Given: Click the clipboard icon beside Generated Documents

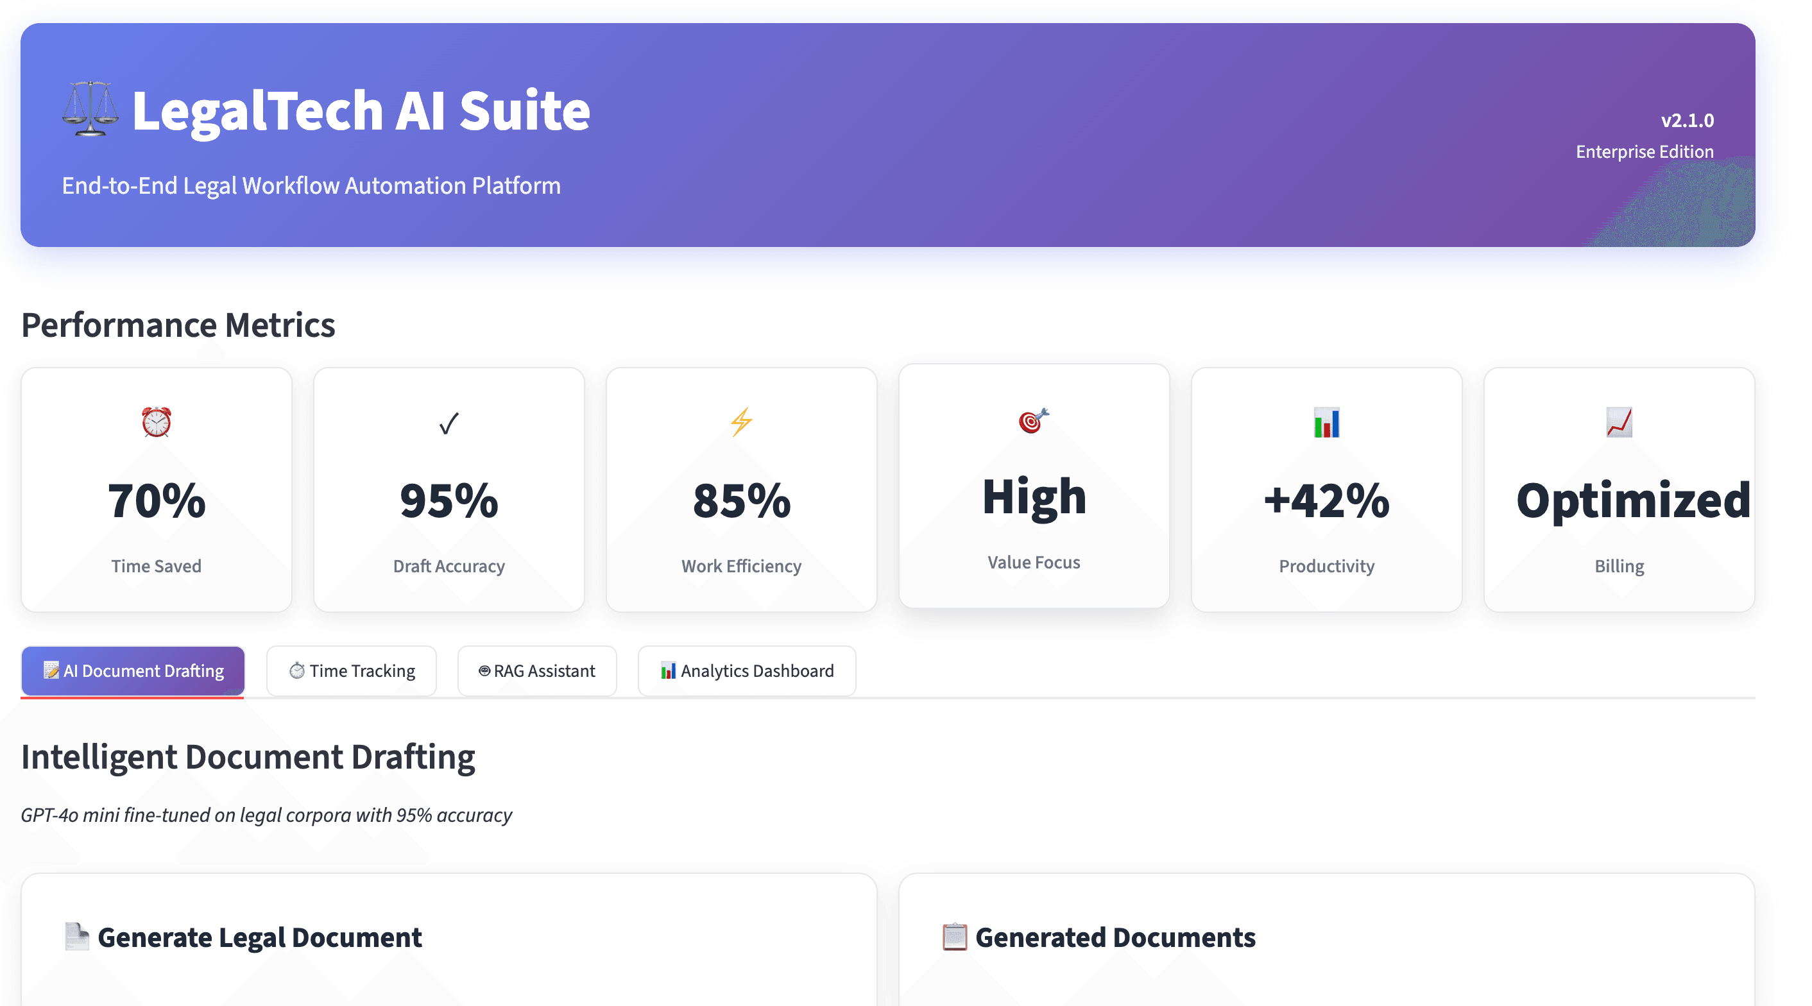Looking at the screenshot, I should click(954, 936).
